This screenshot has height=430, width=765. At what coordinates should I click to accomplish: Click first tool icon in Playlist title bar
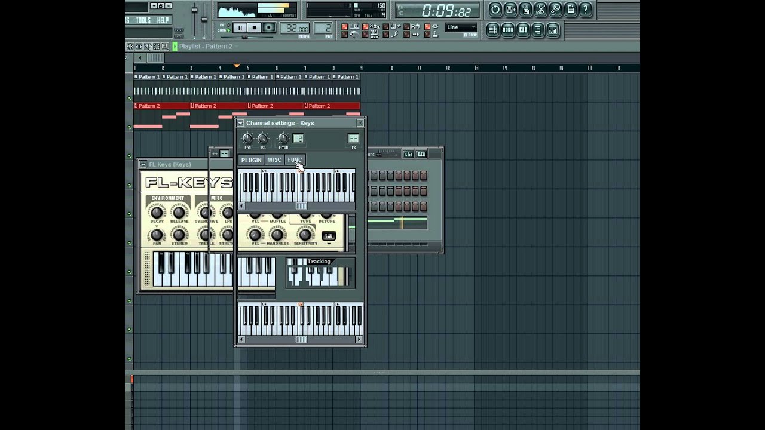pyautogui.click(x=130, y=47)
